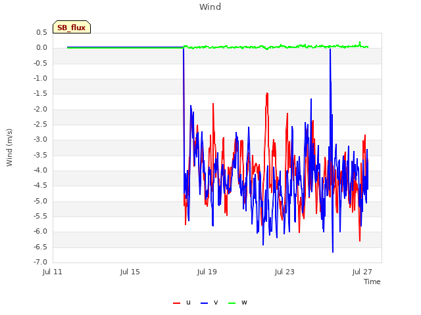Click the '-2.0' y-axis tick label
Screen dimensions: 421x315
[40, 109]
